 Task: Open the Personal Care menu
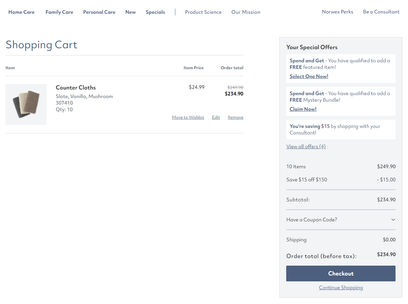pos(99,12)
